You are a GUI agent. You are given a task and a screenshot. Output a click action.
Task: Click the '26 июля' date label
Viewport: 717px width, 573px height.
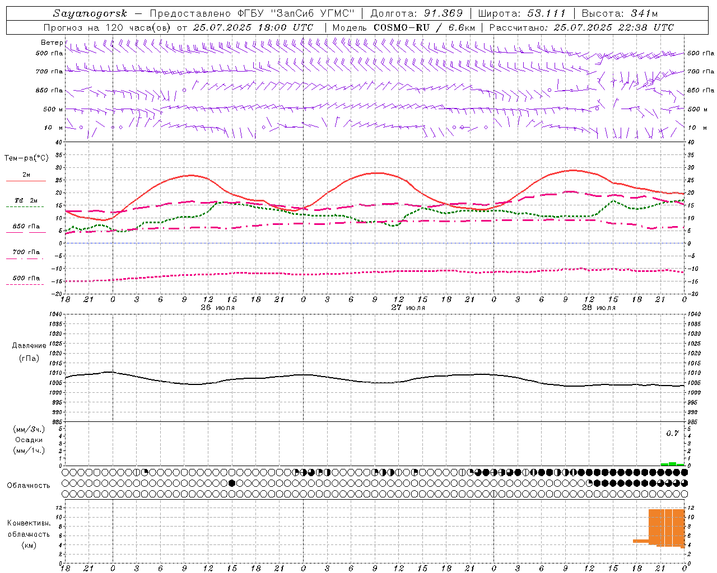(x=218, y=308)
